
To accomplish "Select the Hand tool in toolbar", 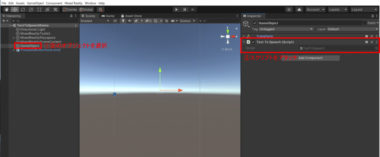I will 6,10.
